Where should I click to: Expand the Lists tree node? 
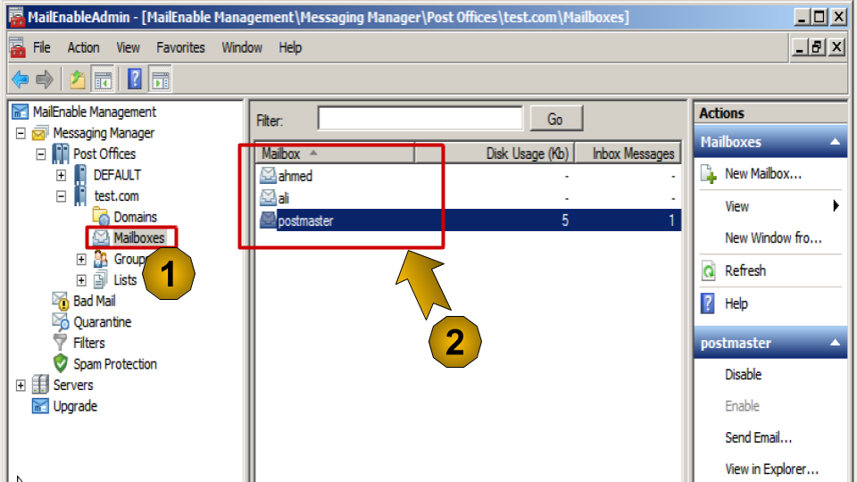[81, 280]
